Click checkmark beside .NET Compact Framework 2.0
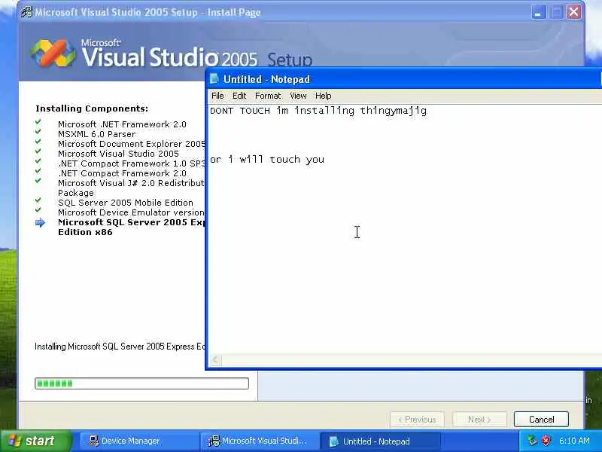This screenshot has height=452, width=602. coord(38,171)
